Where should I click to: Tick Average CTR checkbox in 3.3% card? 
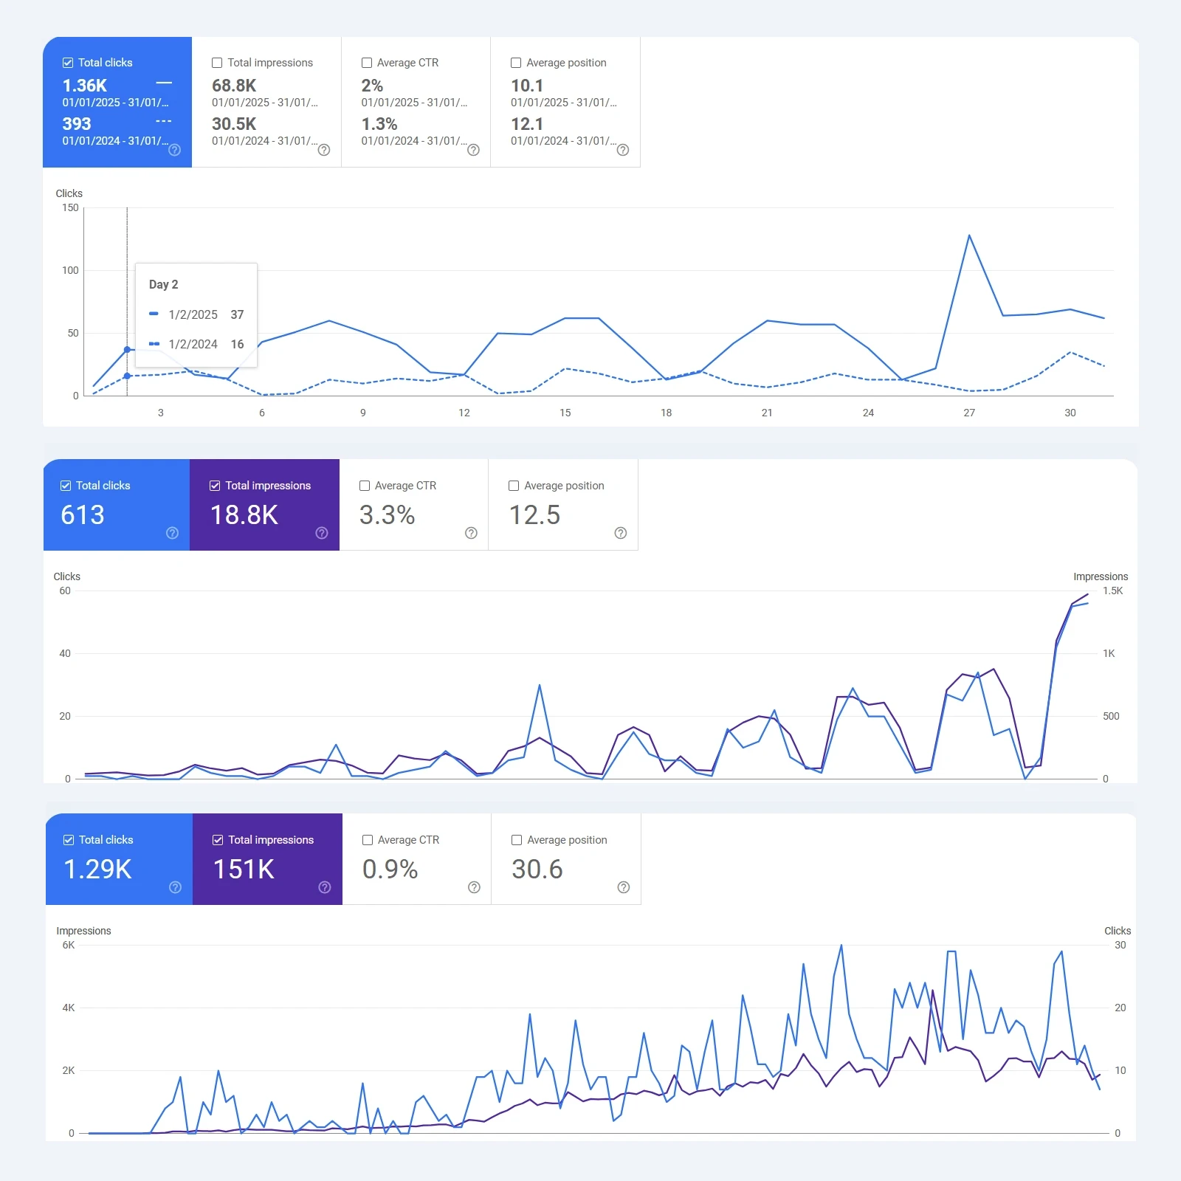pos(365,486)
